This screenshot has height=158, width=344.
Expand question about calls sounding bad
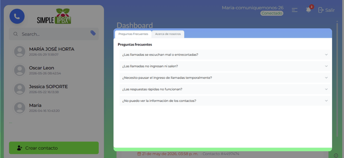click(225, 55)
